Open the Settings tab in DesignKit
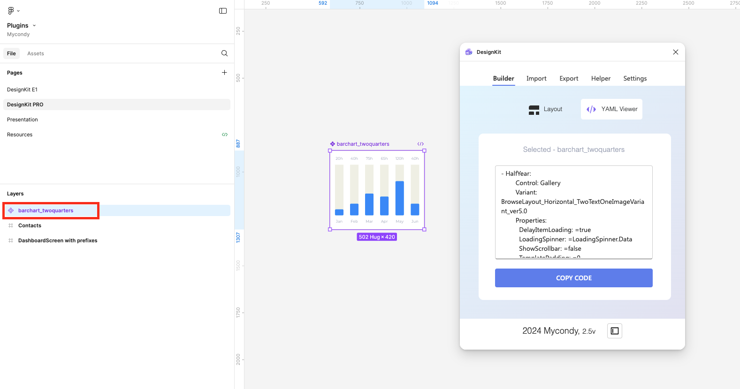This screenshot has height=389, width=740. tap(635, 78)
